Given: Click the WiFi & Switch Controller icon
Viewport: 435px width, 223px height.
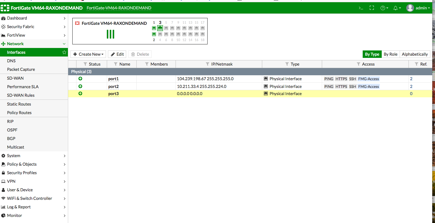Looking at the screenshot, I should tap(3, 198).
